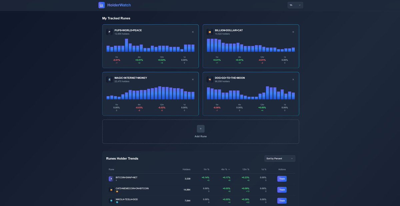The height and width of the screenshot is (206, 400).
Task: Click the HolderWatch title link
Action: pos(119,5)
